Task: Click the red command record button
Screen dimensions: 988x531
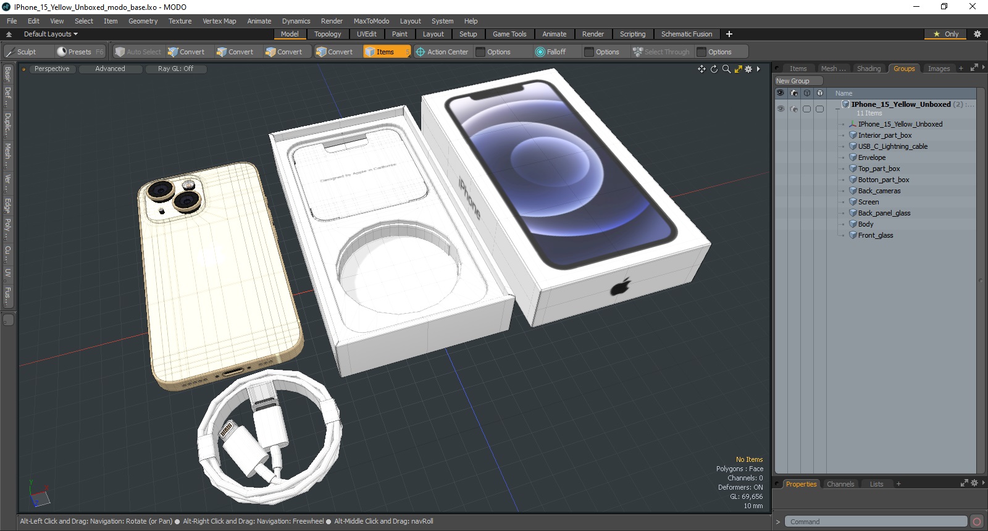Action: coord(976,522)
